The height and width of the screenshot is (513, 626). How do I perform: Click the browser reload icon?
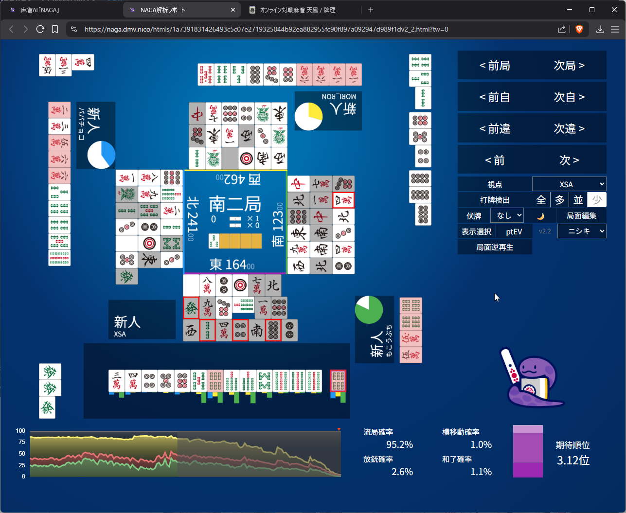tap(40, 29)
